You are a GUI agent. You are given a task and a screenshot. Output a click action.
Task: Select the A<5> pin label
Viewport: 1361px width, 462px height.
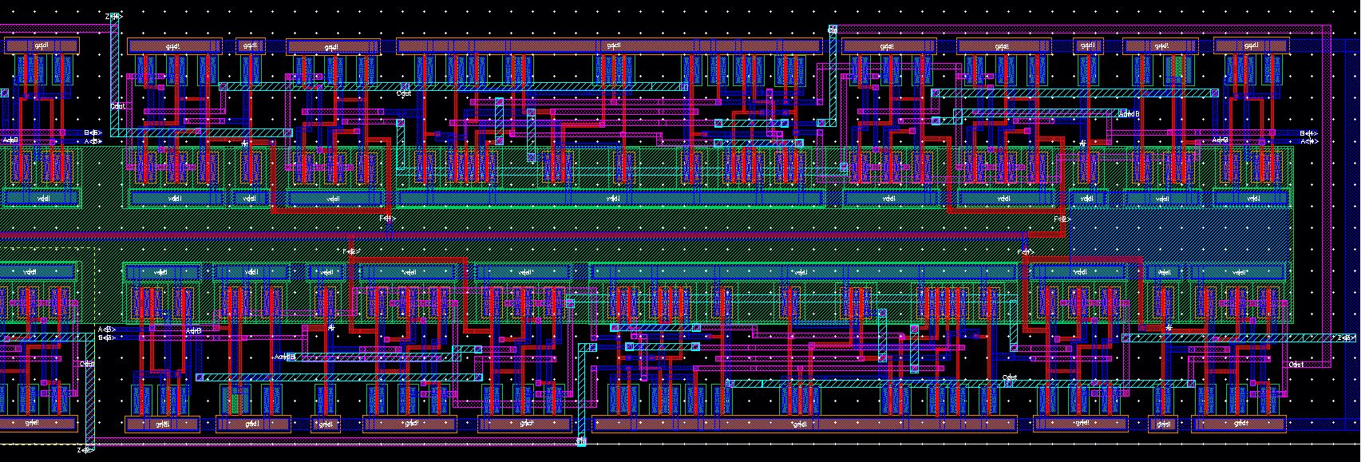click(x=93, y=141)
